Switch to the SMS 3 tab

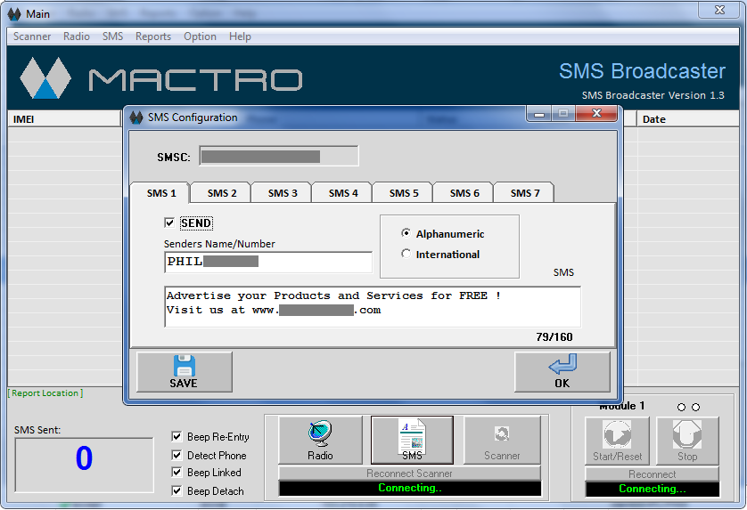tap(283, 193)
